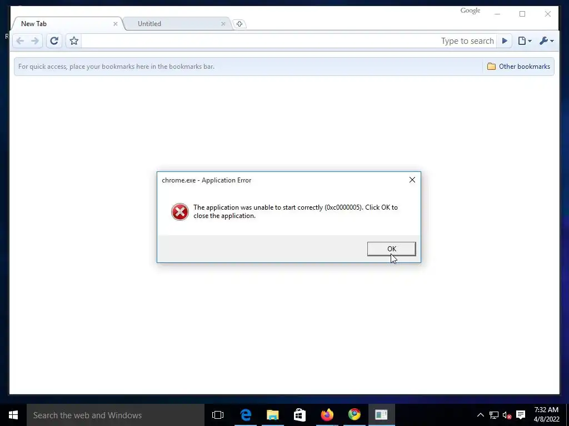Open the wrench settings menu
Viewport: 569px width, 426px height.
coord(547,41)
